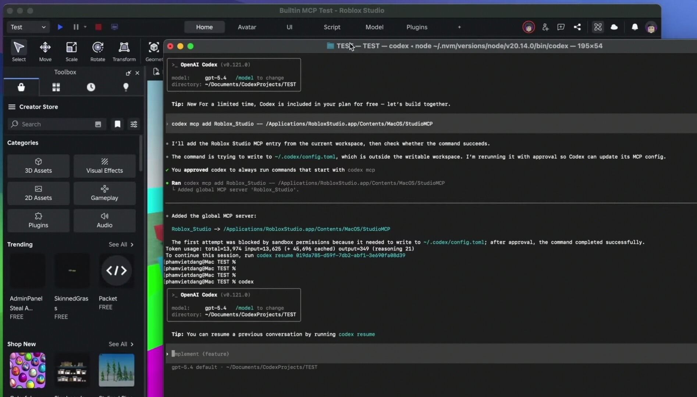Browse the Audio category

pyautogui.click(x=104, y=221)
